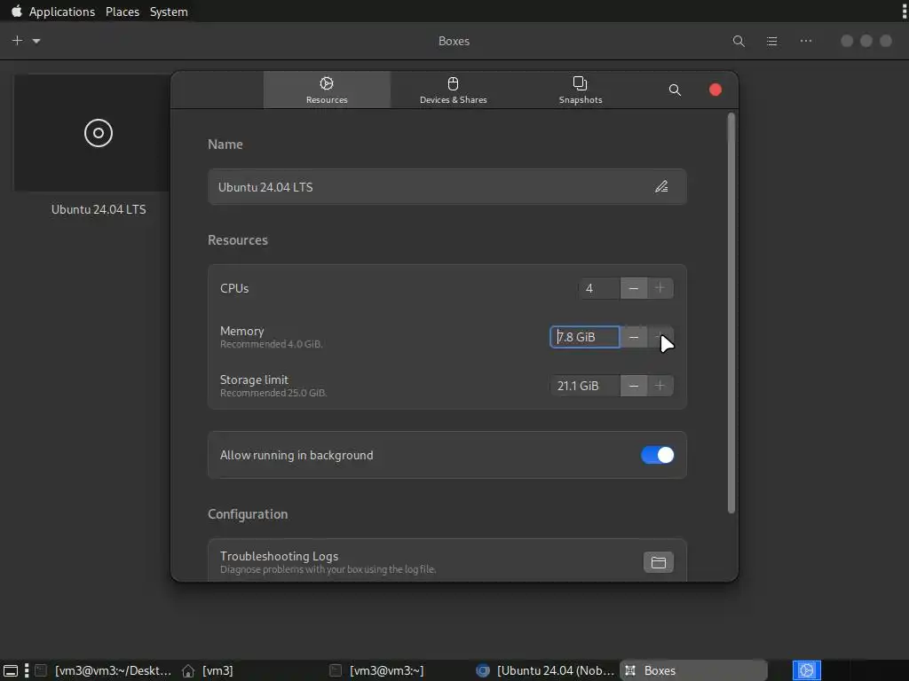Select the Ubuntu 24.04 LTS box thumbnail

coord(92,133)
